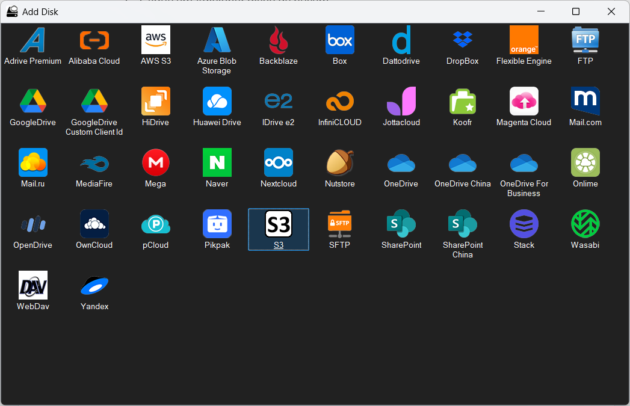Pick Azure Blob Storage
Viewport: 630px width, 406px height.
click(217, 40)
